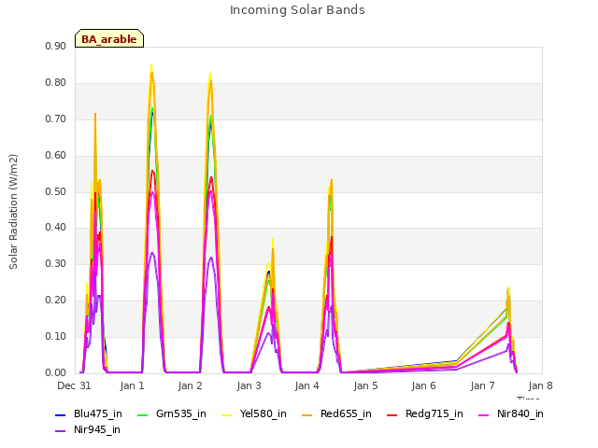Click the Jan 8 x-axis tick label
The height and width of the screenshot is (448, 598).
coord(540,385)
